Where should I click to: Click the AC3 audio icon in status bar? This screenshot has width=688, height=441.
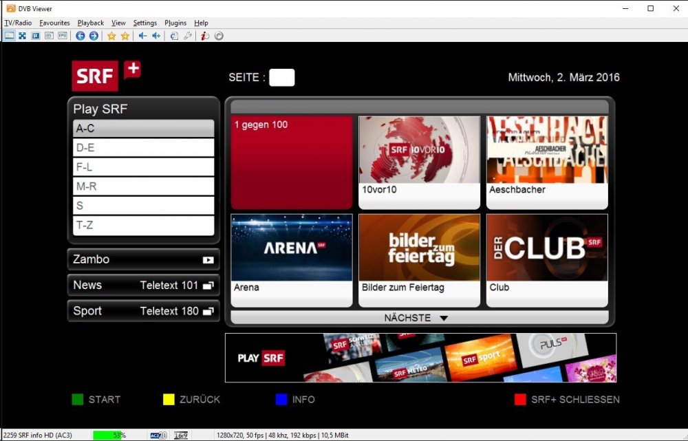(x=155, y=435)
